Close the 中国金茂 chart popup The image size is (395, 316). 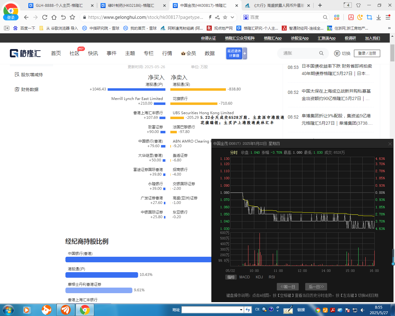pyautogui.click(x=390, y=144)
